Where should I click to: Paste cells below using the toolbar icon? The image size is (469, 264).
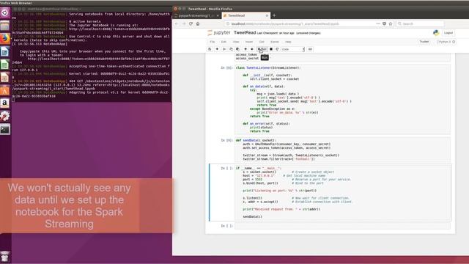tap(237, 49)
